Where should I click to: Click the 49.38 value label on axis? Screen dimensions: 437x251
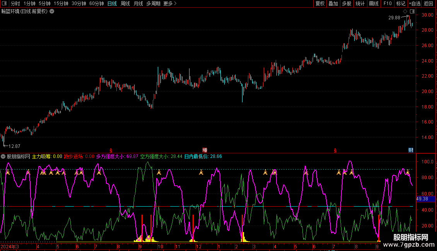[422, 199]
